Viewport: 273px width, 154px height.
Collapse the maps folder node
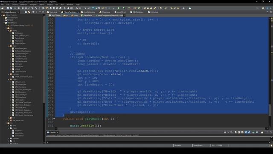pos(9,128)
